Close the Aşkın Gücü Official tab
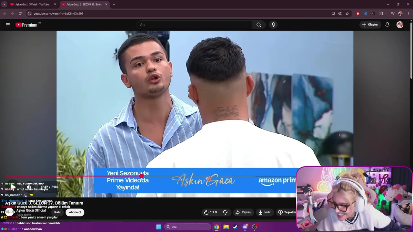 55,5
